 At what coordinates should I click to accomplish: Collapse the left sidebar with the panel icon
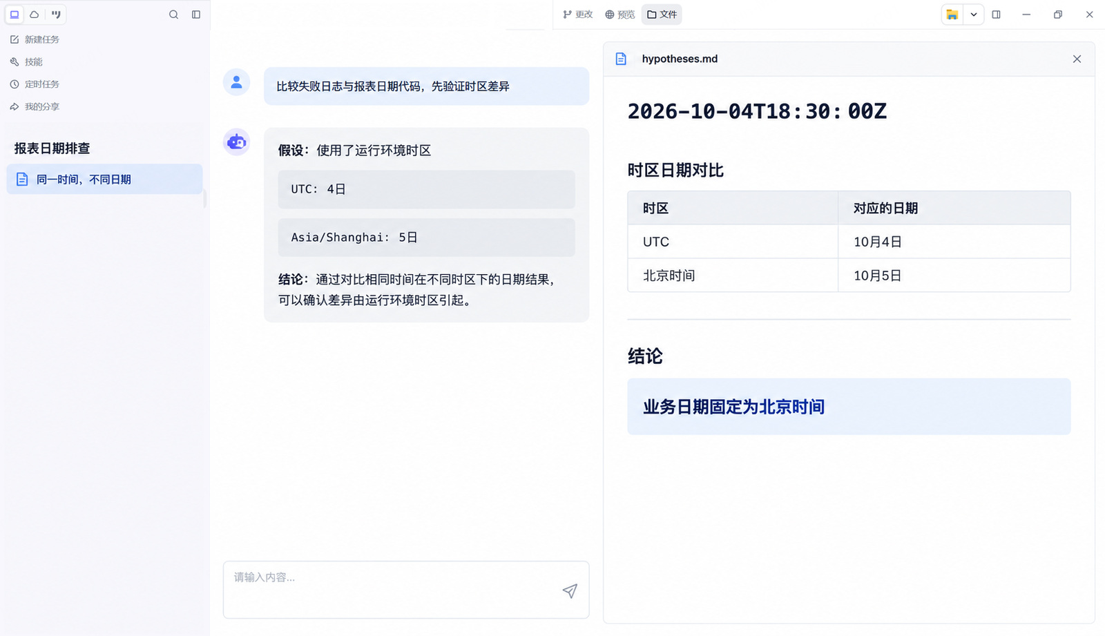click(x=196, y=15)
